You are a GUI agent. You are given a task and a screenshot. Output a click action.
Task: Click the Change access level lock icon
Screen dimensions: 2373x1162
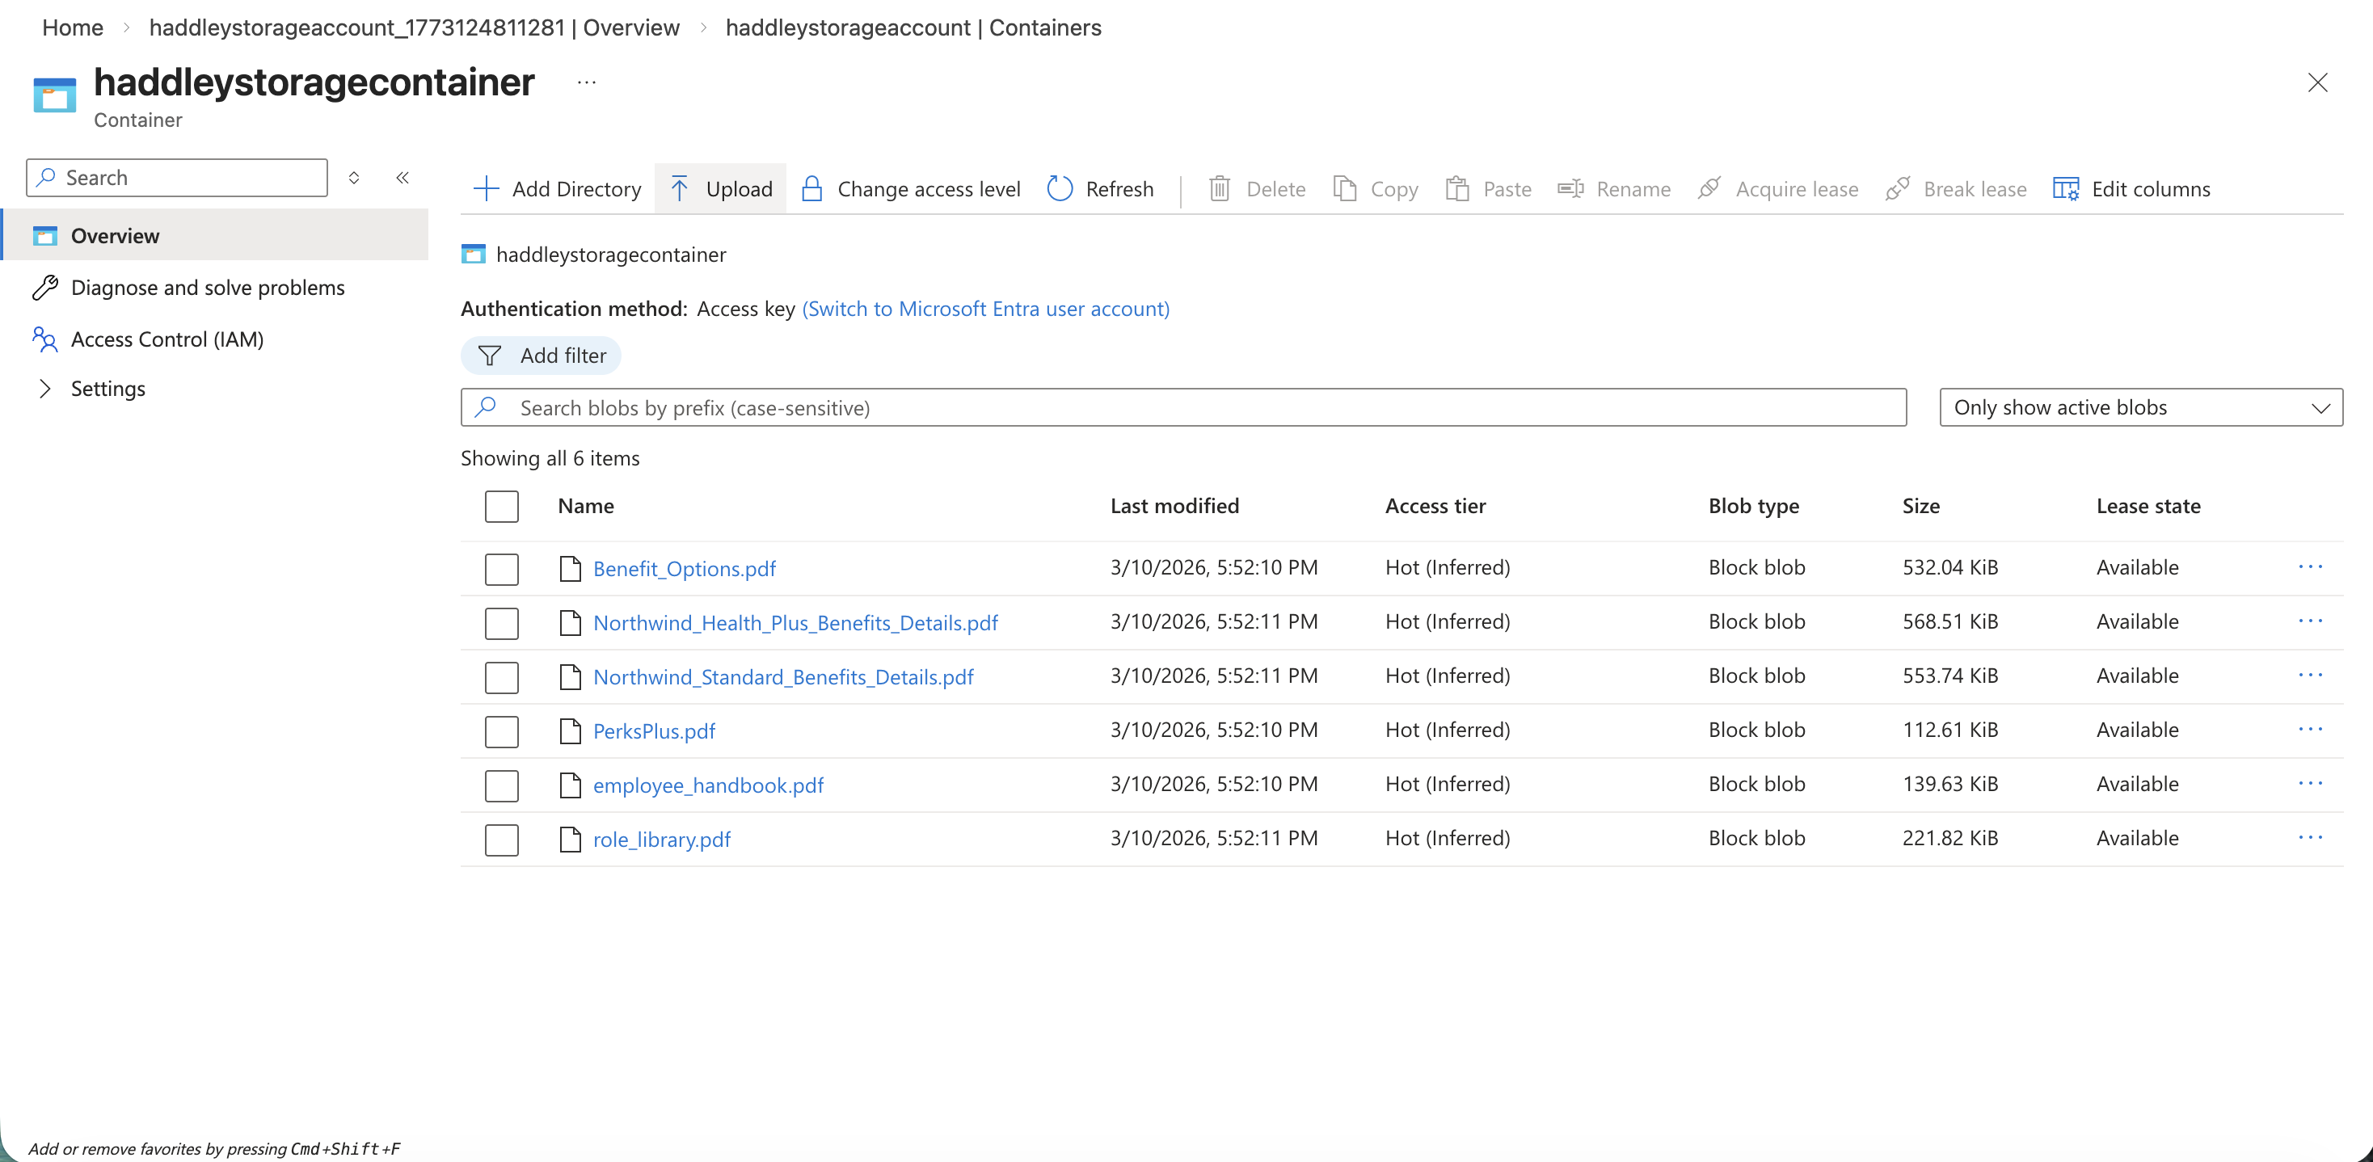pyautogui.click(x=811, y=187)
